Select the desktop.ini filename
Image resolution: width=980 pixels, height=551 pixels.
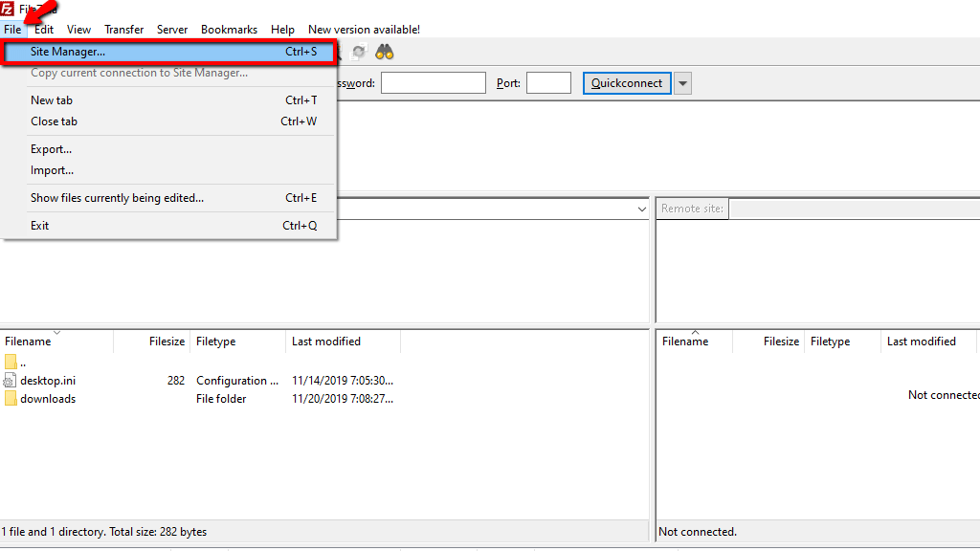pyautogui.click(x=48, y=381)
